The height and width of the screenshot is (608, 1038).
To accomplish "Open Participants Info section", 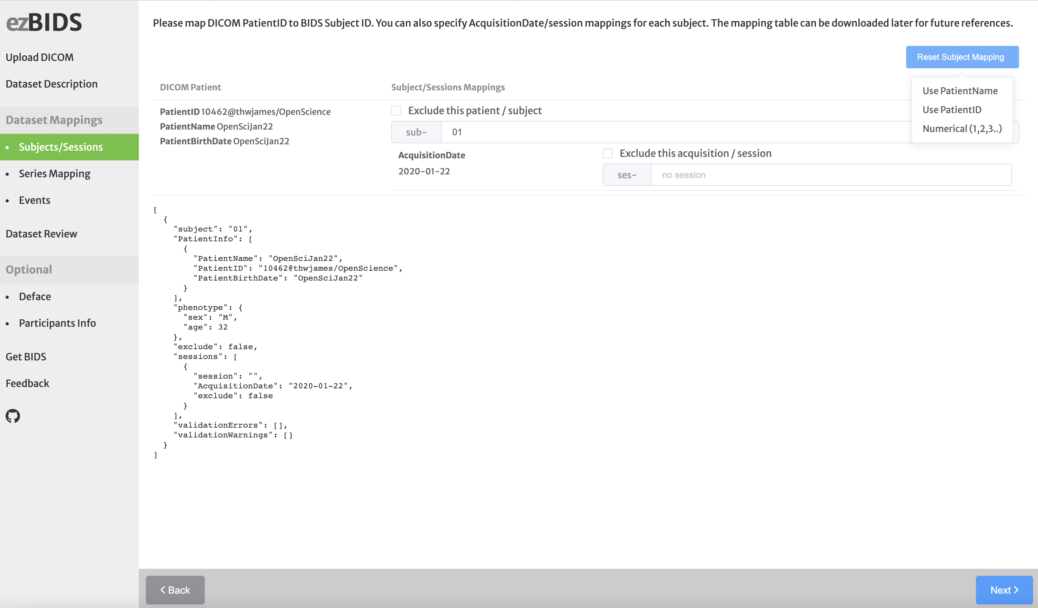I will click(57, 323).
